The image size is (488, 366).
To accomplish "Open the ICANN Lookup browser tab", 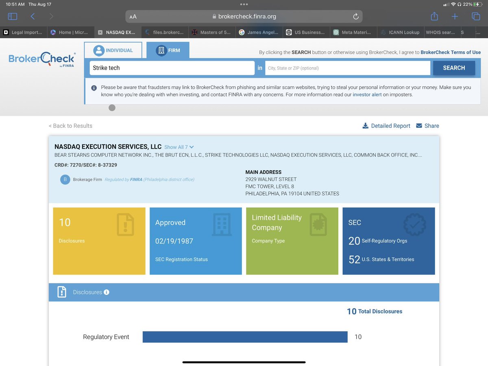I will coord(400,32).
